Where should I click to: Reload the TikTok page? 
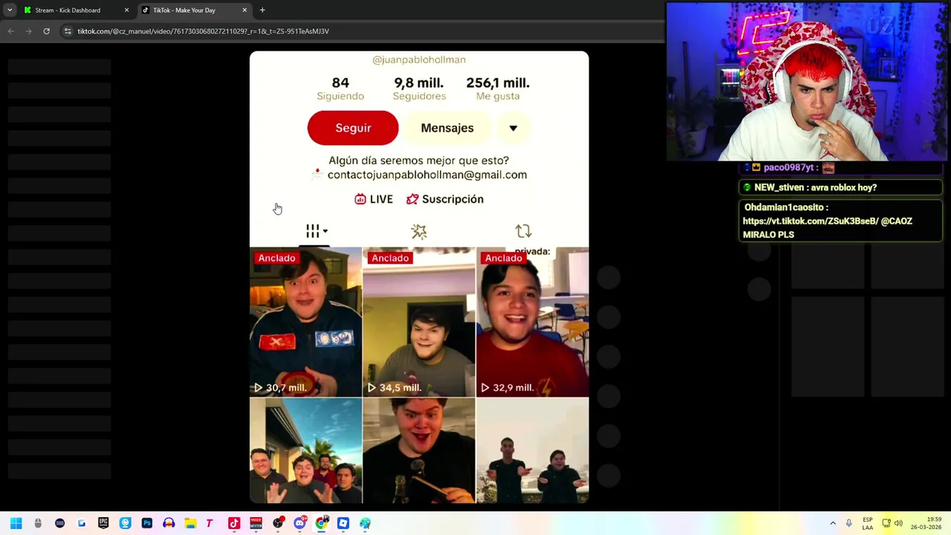click(46, 31)
